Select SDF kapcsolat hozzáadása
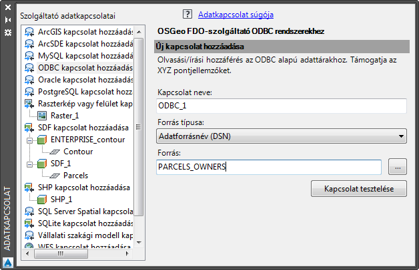 click(83, 128)
